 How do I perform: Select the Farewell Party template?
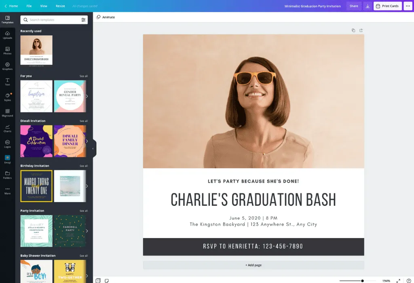click(70, 231)
